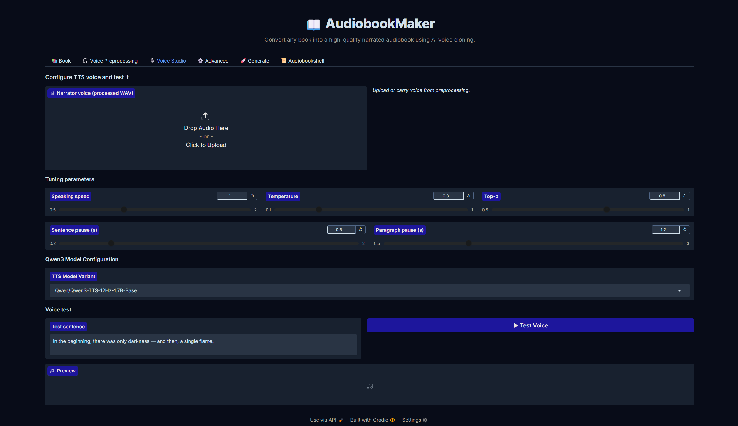Click the Preview label

pos(63,371)
